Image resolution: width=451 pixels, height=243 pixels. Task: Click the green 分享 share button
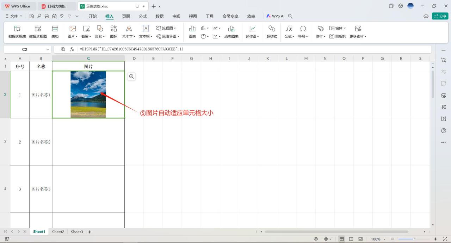coord(440,16)
